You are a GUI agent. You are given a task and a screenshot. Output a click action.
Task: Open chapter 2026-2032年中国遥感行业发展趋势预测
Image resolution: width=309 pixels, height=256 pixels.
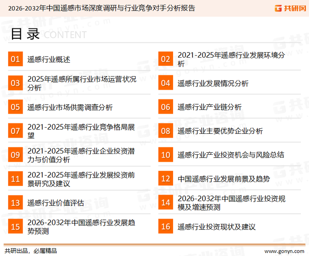click(x=81, y=227)
